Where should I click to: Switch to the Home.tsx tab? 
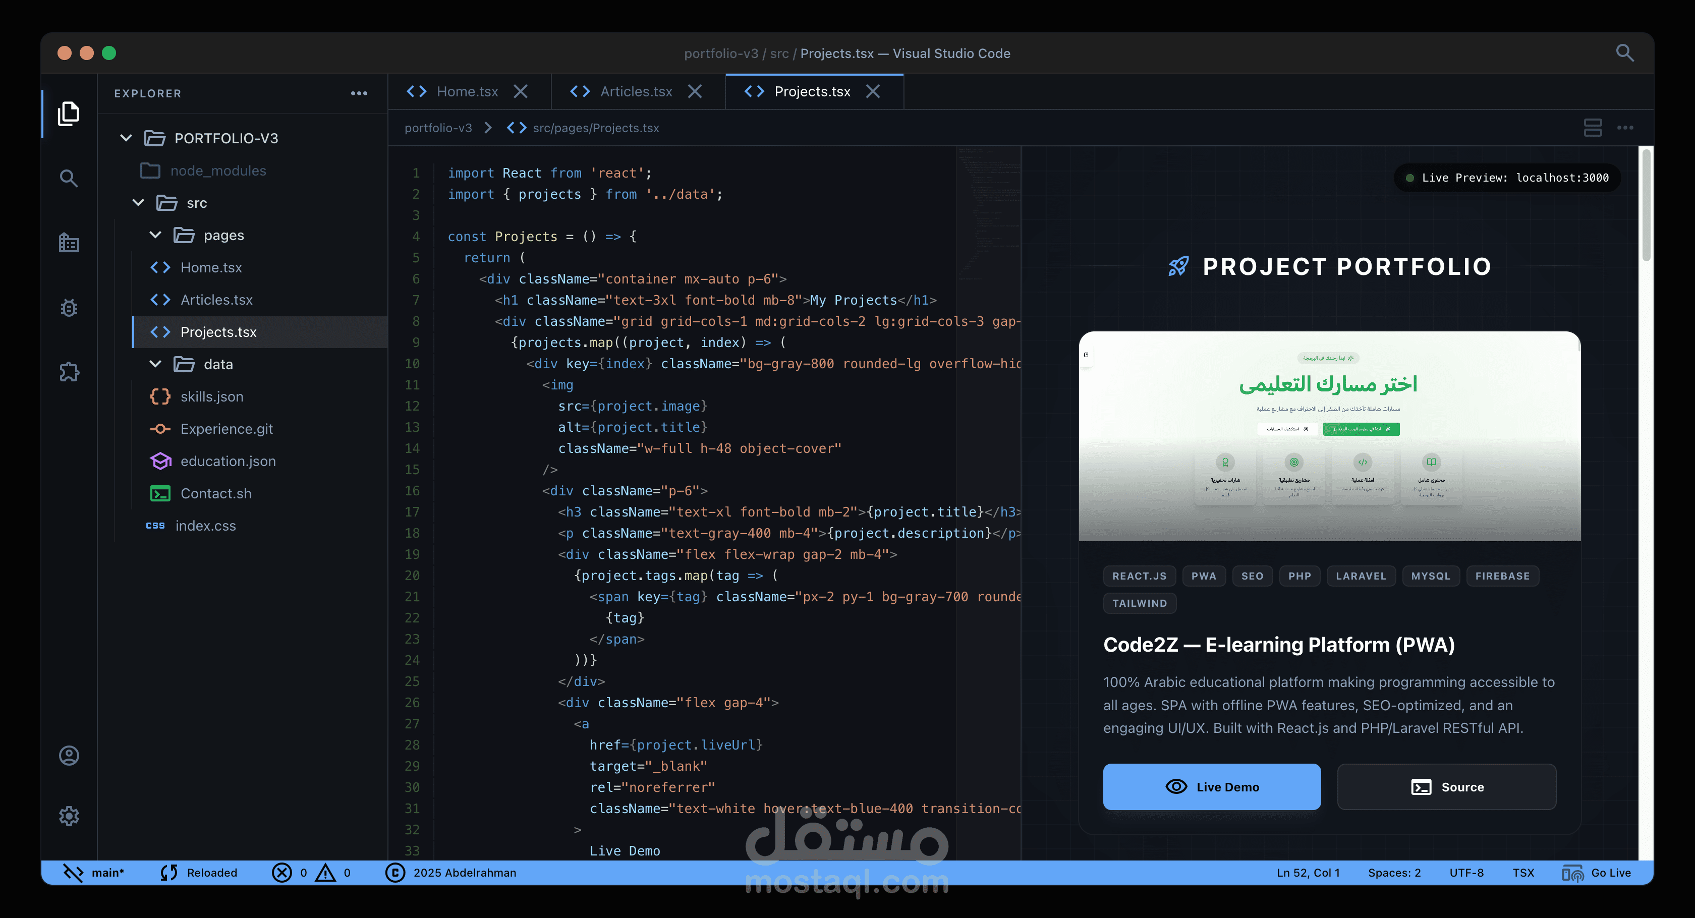[x=467, y=91]
